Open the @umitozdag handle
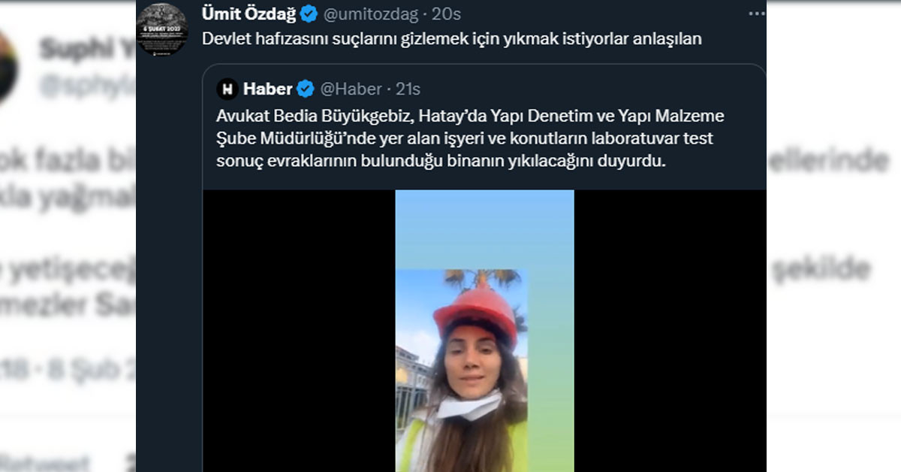This screenshot has width=901, height=472. (370, 14)
